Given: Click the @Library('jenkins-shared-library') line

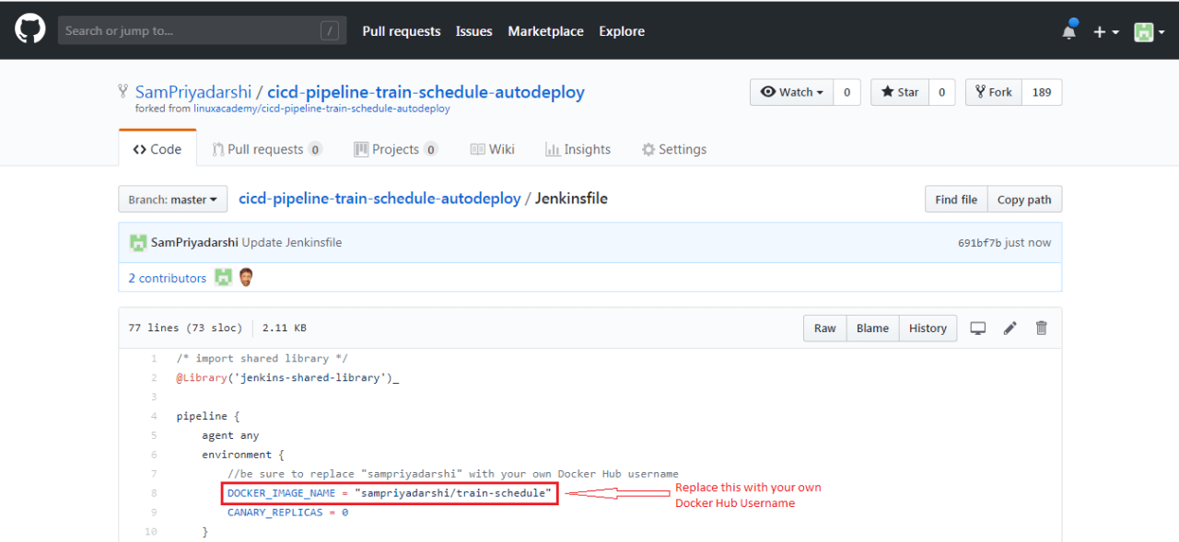Looking at the screenshot, I should pyautogui.click(x=287, y=377).
